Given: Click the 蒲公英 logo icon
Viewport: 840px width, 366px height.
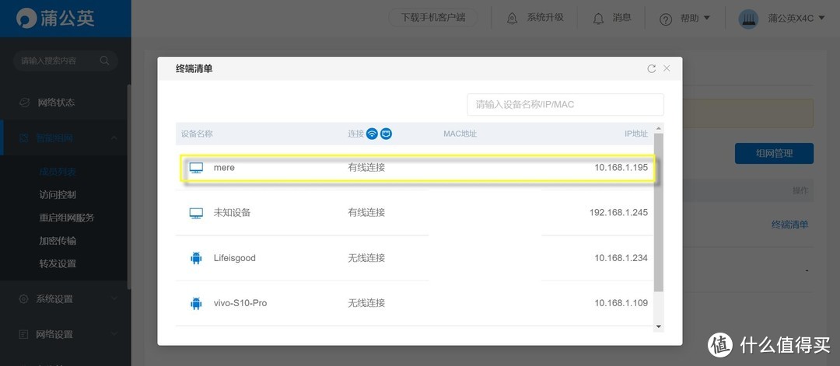Looking at the screenshot, I should 26,18.
